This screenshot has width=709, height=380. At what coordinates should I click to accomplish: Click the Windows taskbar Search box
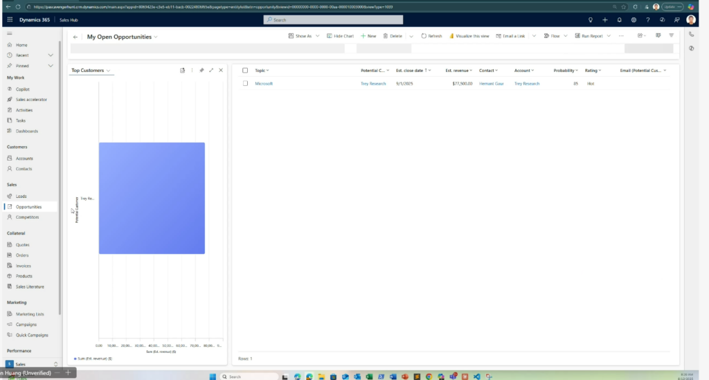[x=249, y=377]
